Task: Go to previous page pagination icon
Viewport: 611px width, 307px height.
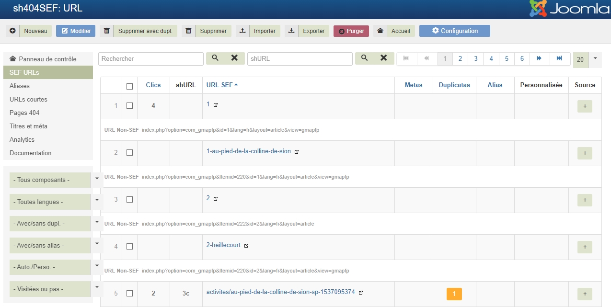Action: point(427,58)
